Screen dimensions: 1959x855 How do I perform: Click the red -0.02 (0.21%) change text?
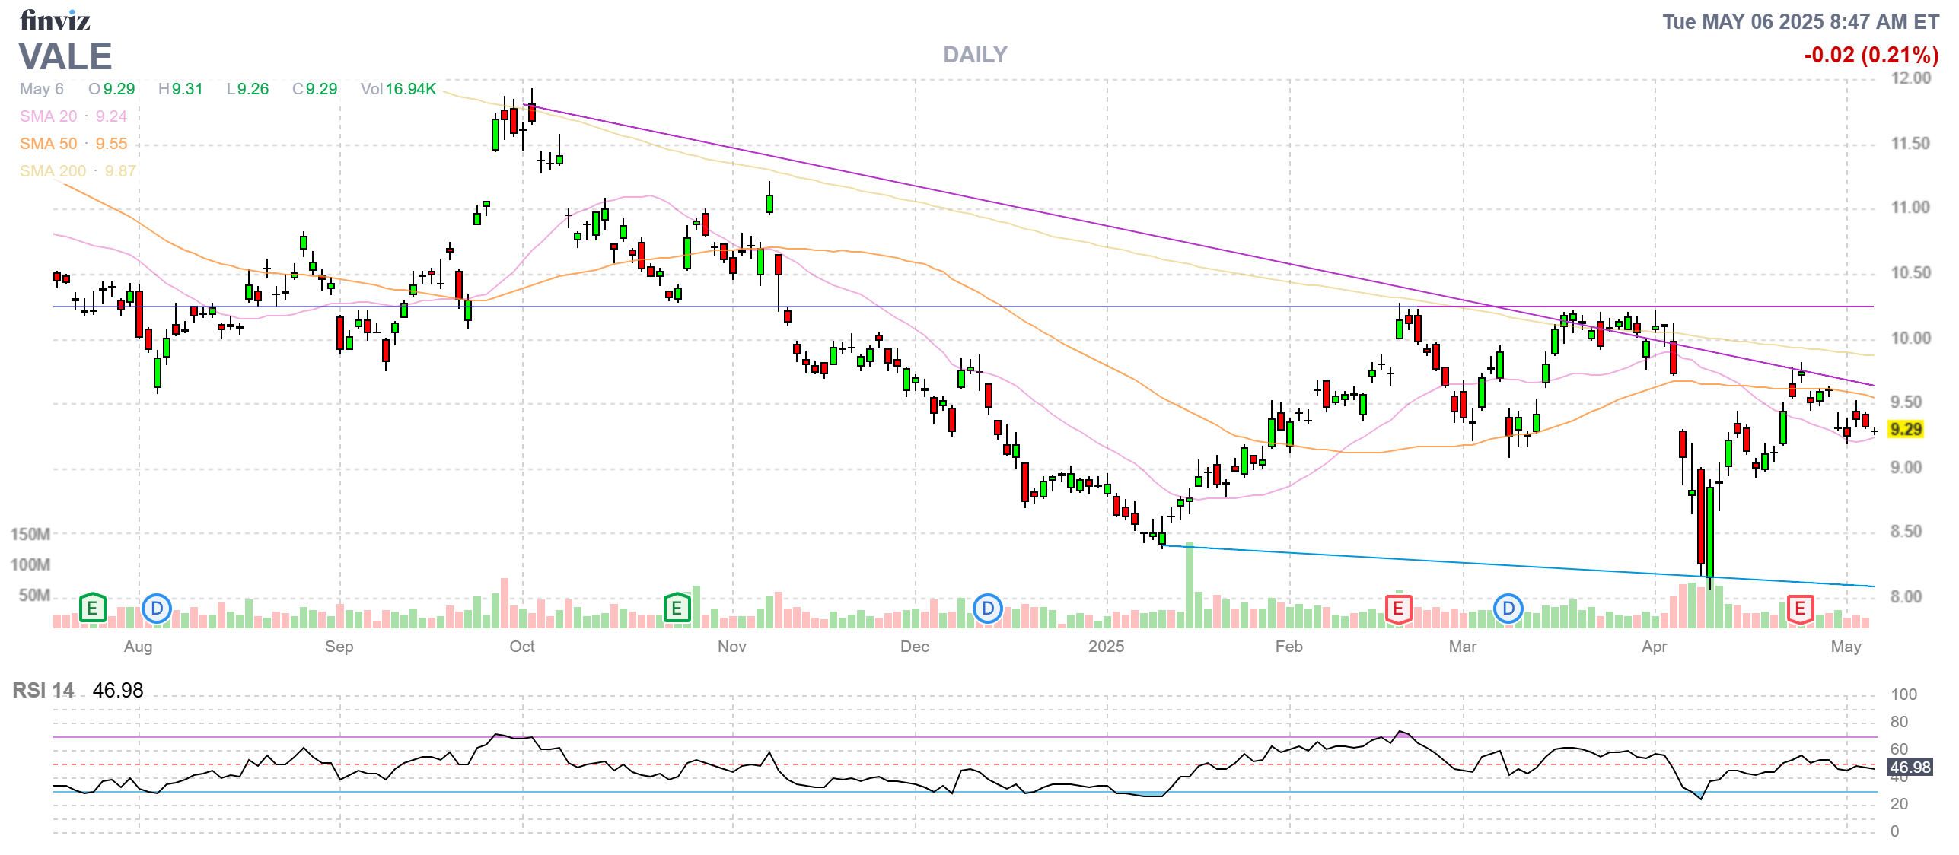coord(1871,55)
